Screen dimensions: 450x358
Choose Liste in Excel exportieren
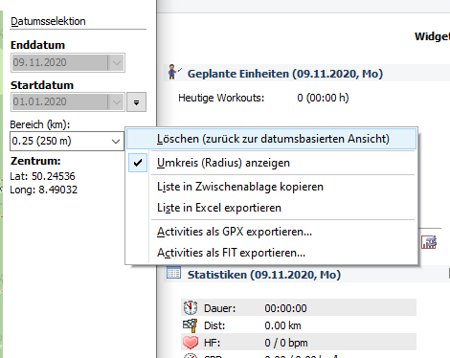pos(271,208)
